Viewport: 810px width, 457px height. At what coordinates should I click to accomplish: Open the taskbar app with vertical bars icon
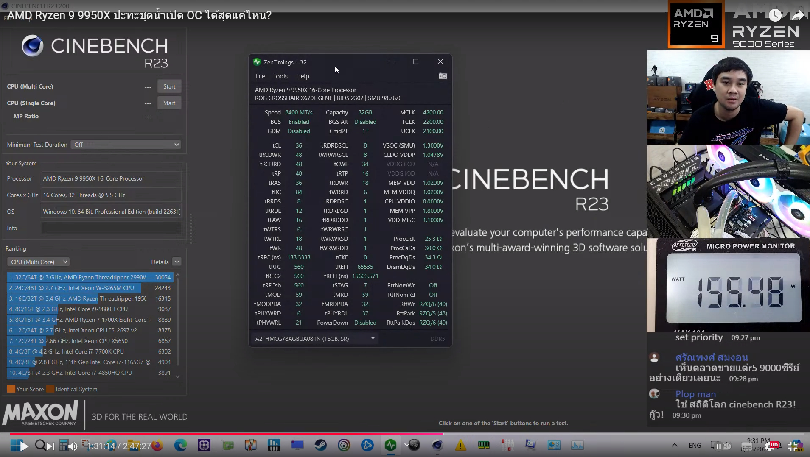click(274, 445)
